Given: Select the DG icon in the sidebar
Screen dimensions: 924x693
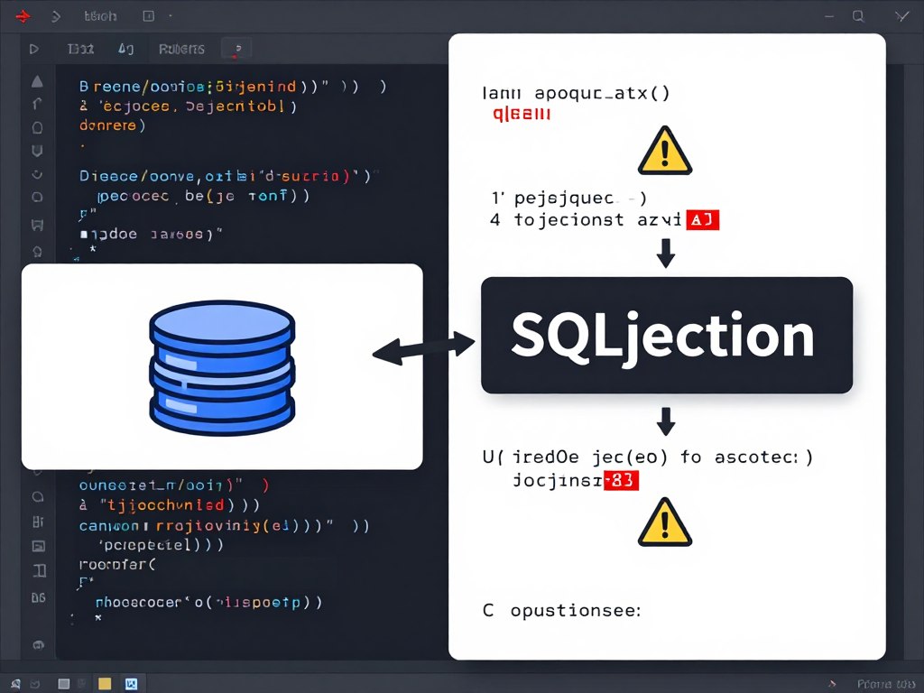Looking at the screenshot, I should (38, 597).
